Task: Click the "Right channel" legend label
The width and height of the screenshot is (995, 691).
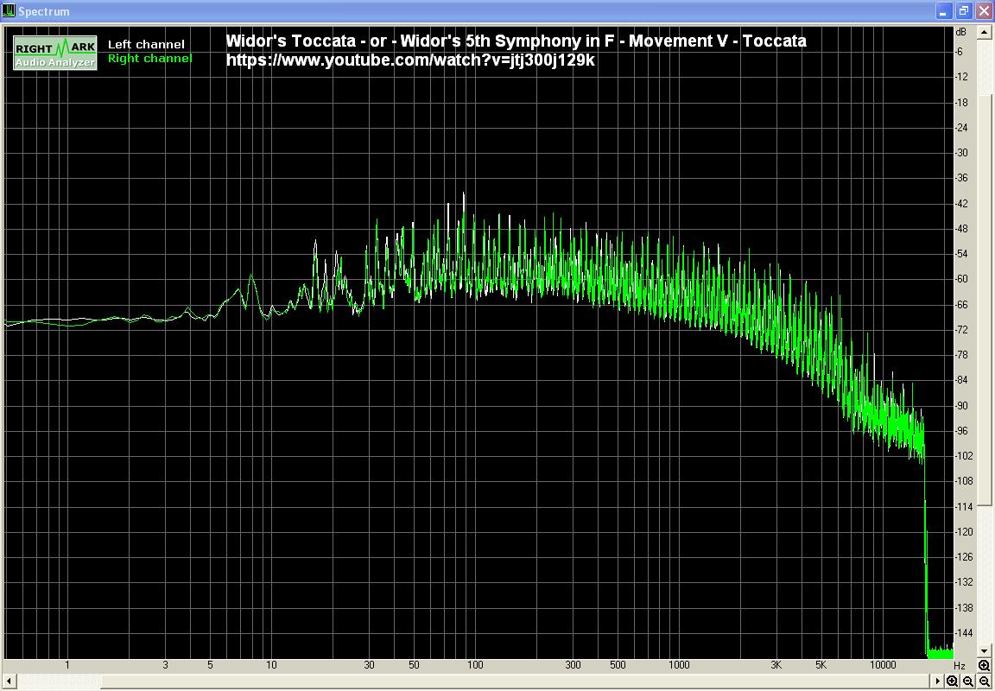Action: click(149, 59)
